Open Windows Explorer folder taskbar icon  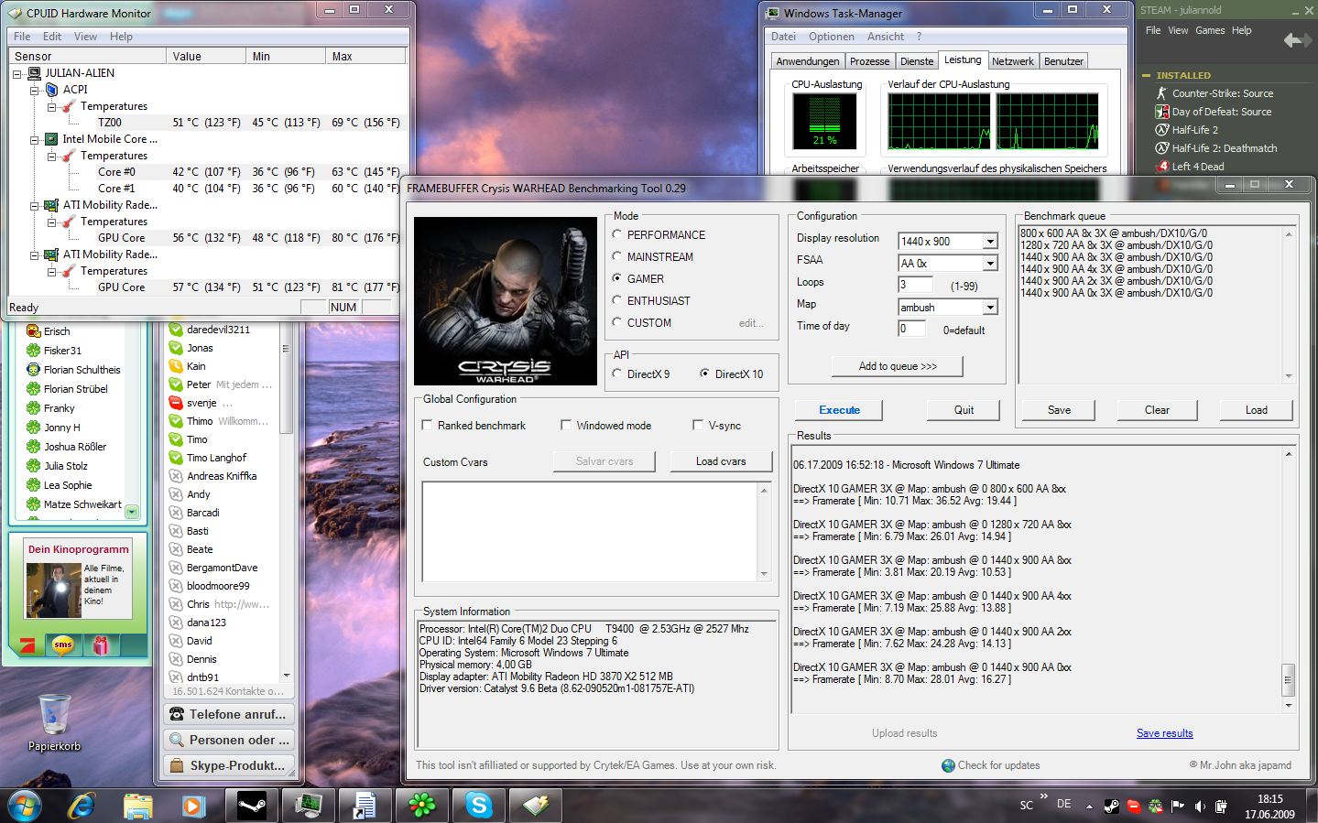(137, 807)
